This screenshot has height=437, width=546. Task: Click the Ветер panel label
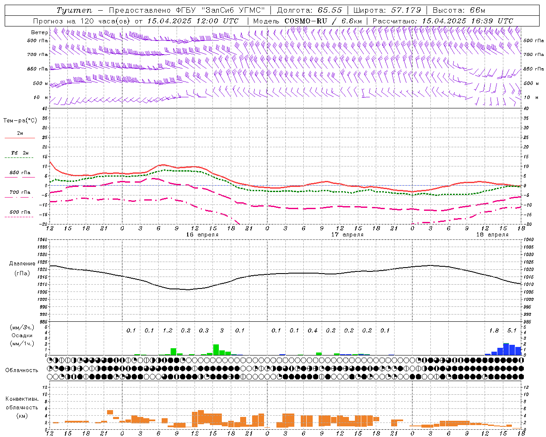[39, 32]
